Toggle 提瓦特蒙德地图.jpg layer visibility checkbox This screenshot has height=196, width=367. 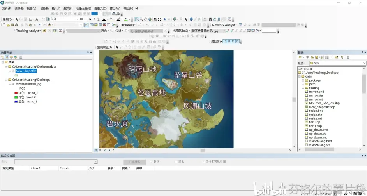(x=13, y=84)
